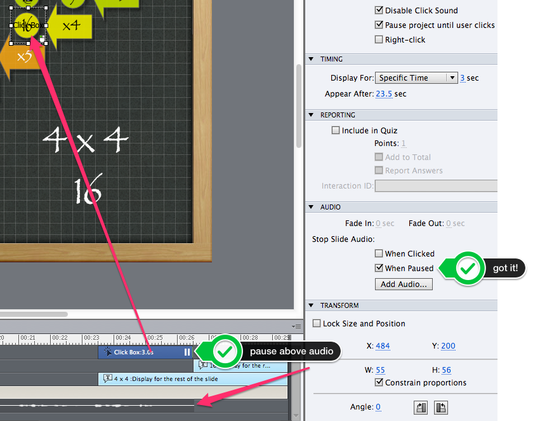This screenshot has width=540, height=421.
Task: Uncheck Pause project until user clicks
Action: point(379,25)
